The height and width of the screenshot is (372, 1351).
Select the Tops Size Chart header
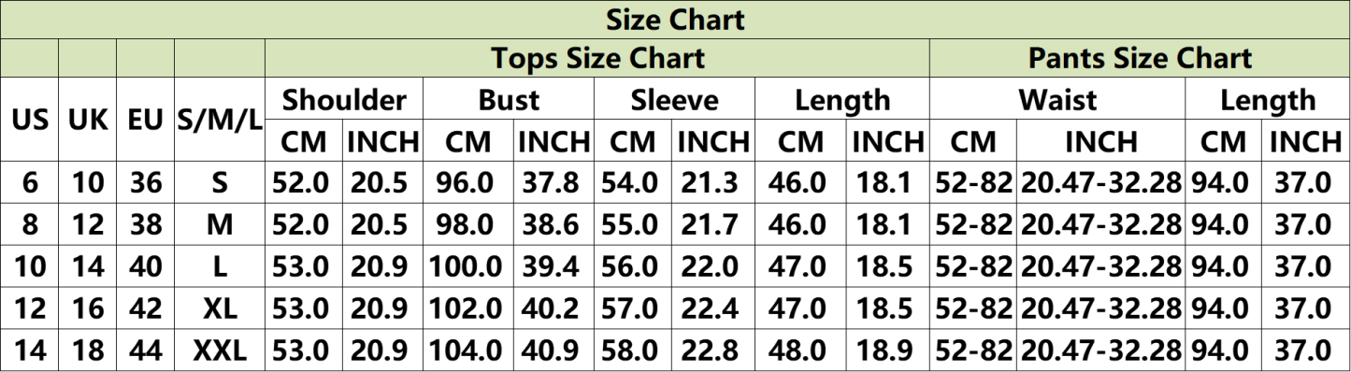(597, 58)
